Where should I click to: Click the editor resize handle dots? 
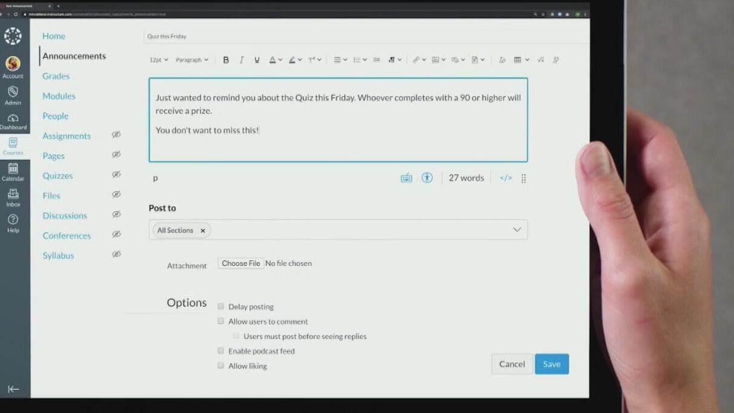[524, 178]
